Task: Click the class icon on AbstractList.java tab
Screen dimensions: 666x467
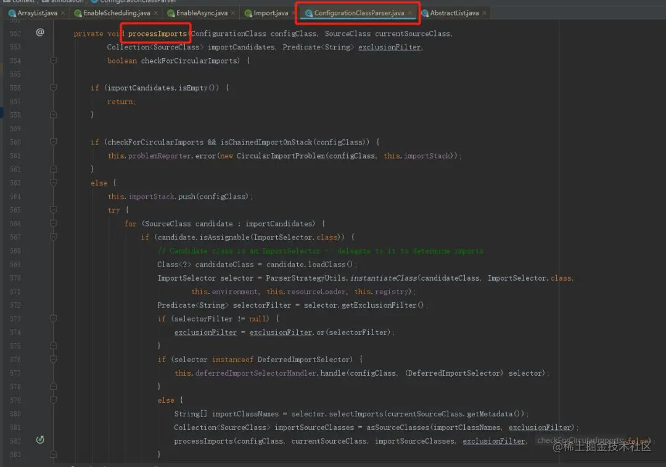Action: coord(425,13)
